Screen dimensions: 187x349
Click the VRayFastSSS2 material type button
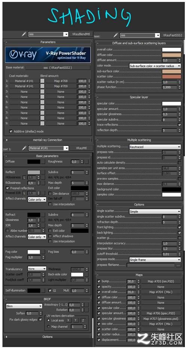click(x=172, y=35)
